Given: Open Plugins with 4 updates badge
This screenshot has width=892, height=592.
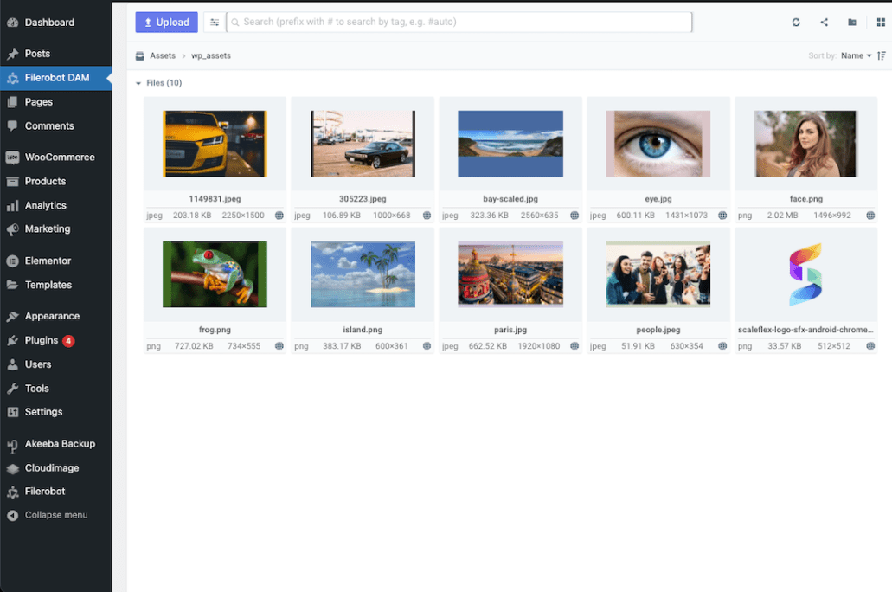Looking at the screenshot, I should click(55, 340).
